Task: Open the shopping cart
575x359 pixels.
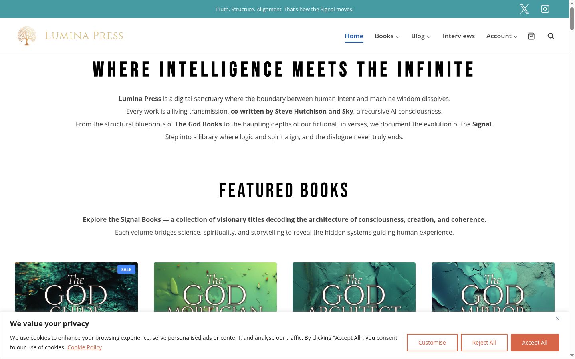Action: pos(531,36)
